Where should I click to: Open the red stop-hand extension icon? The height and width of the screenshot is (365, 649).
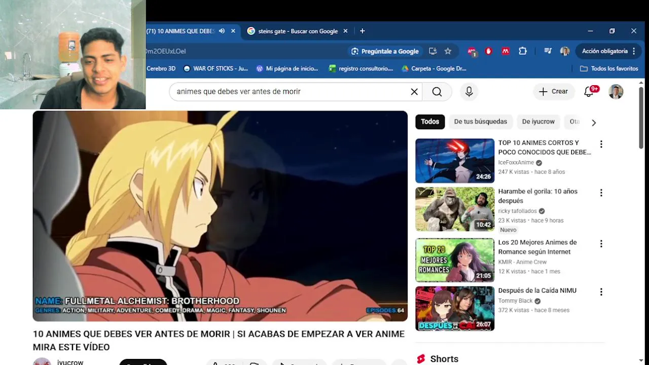pyautogui.click(x=489, y=51)
